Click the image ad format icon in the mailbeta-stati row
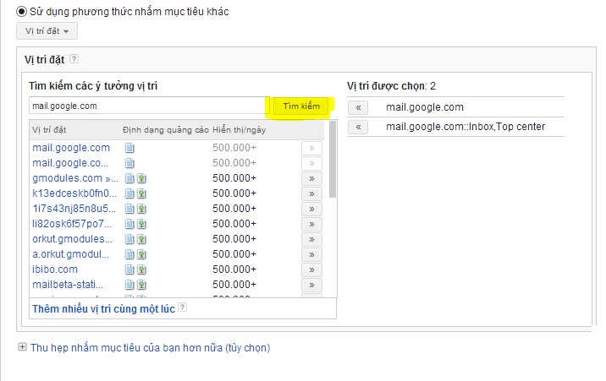 pyautogui.click(x=142, y=285)
